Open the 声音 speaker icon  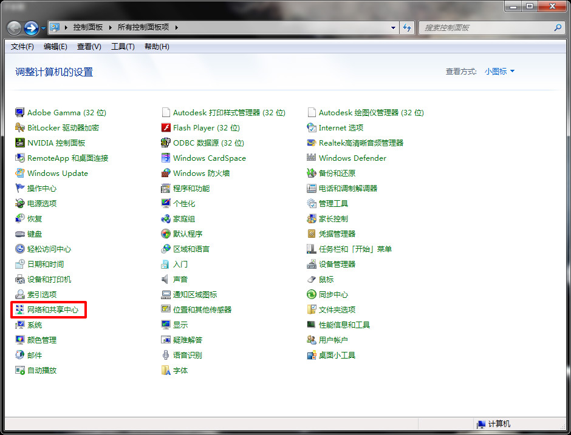[166, 279]
